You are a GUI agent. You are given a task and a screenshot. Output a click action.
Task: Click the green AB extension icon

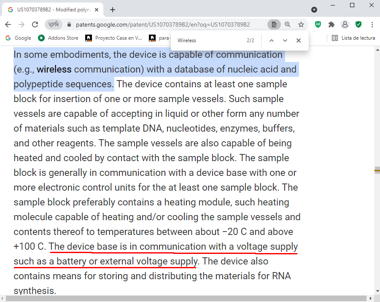click(x=318, y=24)
